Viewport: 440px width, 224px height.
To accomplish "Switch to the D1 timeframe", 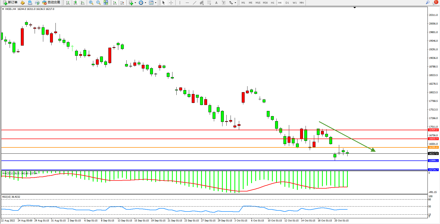I will [x=287, y=3].
